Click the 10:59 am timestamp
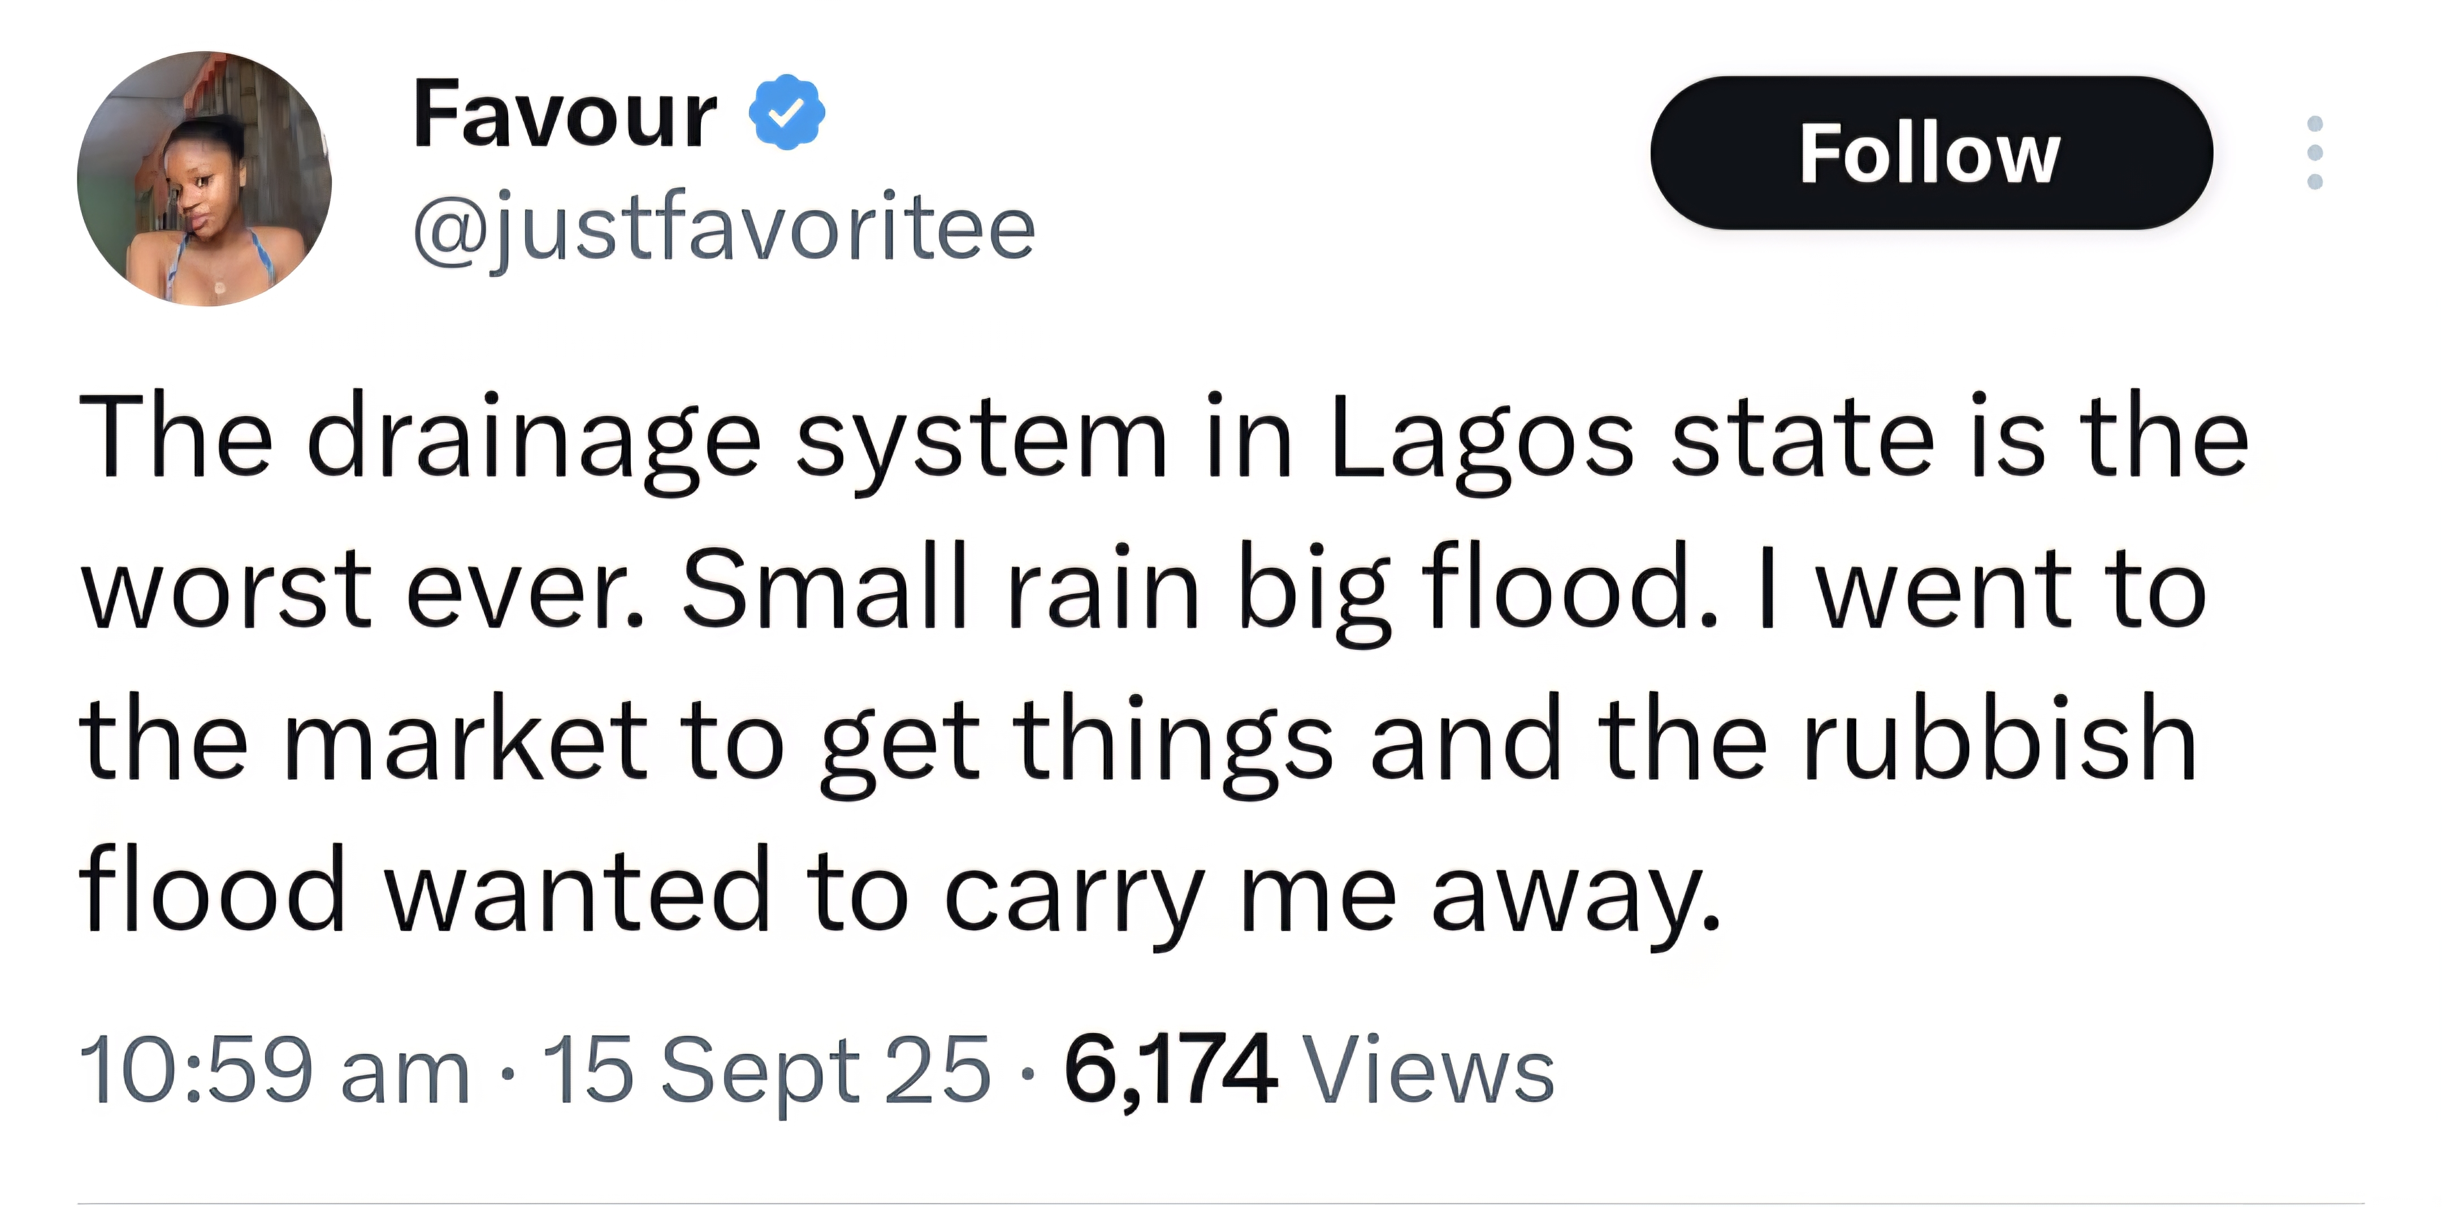Viewport: 2442px width, 1207px height. coord(275,1071)
